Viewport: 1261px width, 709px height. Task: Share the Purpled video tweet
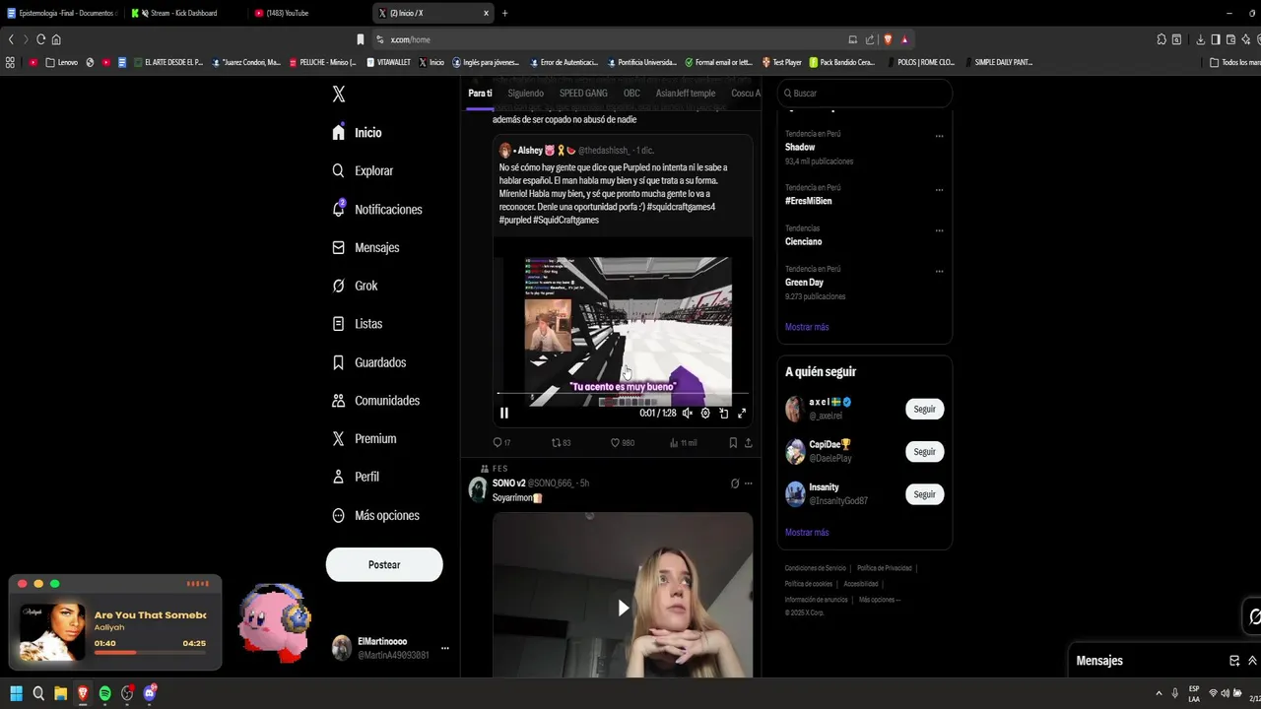[749, 443]
